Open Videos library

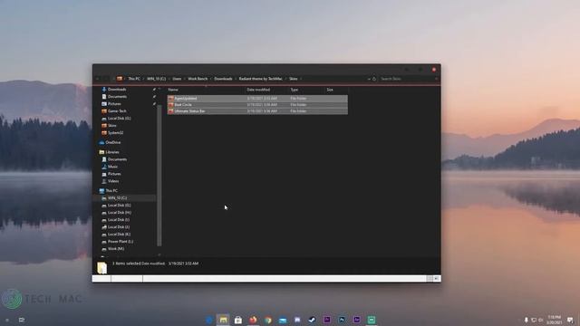click(113, 181)
